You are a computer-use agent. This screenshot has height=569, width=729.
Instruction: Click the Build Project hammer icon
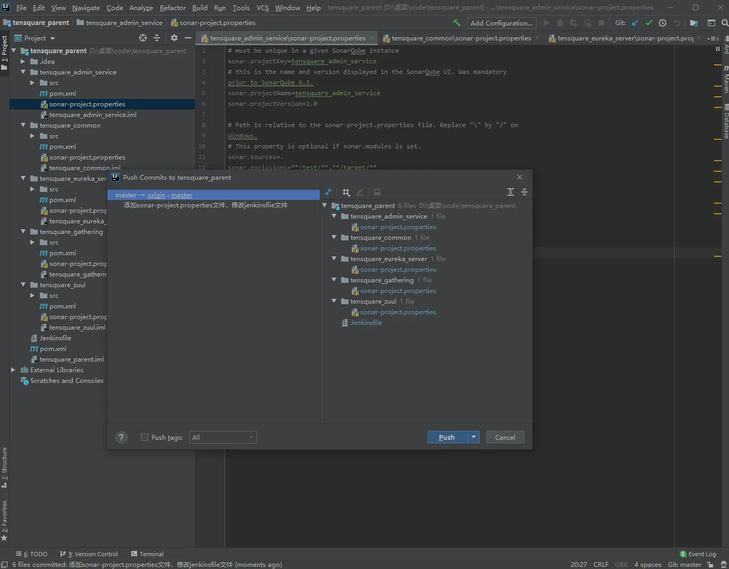(456, 23)
